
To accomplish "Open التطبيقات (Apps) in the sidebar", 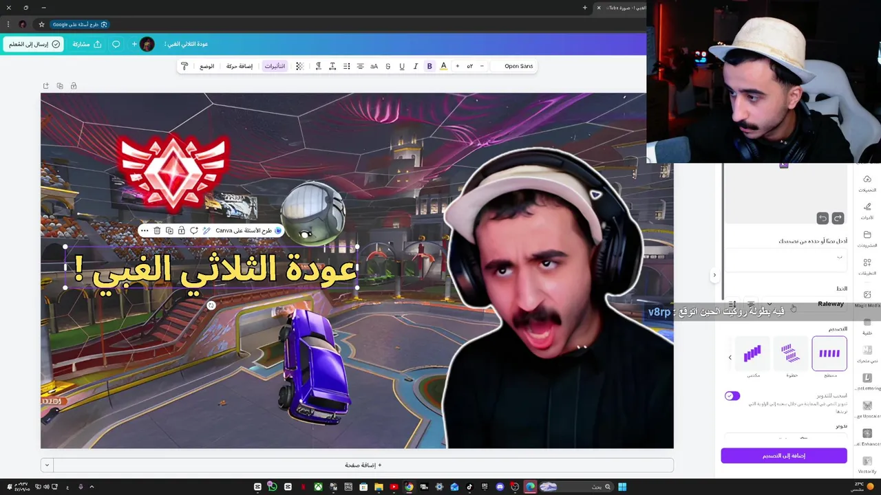I will coord(867,267).
